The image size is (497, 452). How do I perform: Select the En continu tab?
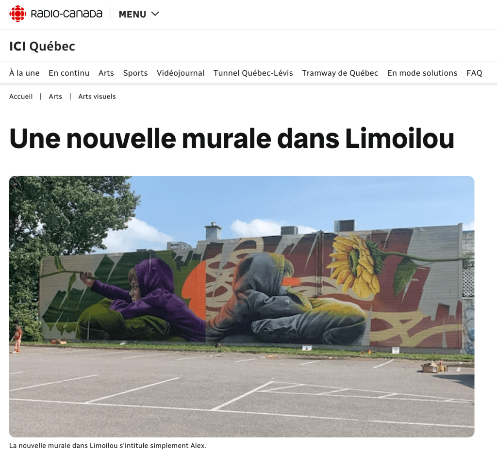pyautogui.click(x=69, y=73)
